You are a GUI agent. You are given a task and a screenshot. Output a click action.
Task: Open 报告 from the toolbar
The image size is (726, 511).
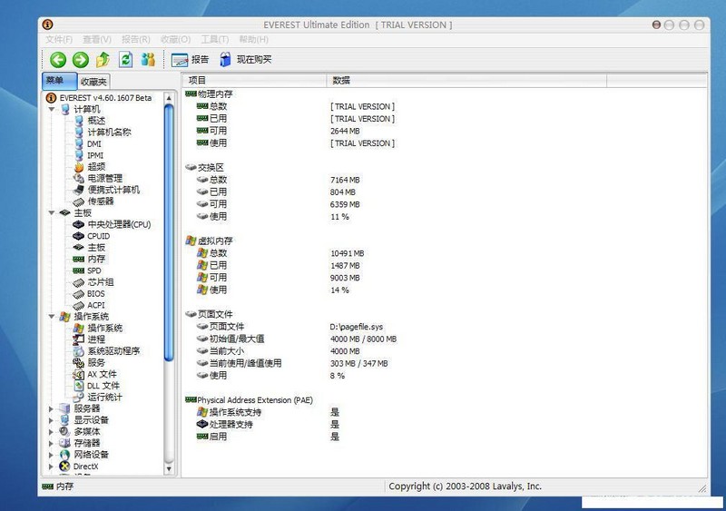(x=190, y=59)
